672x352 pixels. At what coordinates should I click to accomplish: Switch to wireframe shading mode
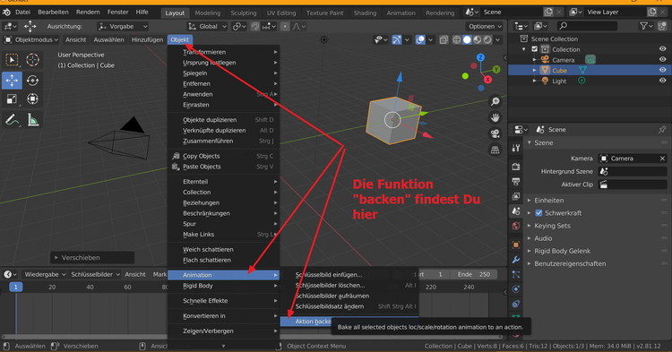click(457, 39)
